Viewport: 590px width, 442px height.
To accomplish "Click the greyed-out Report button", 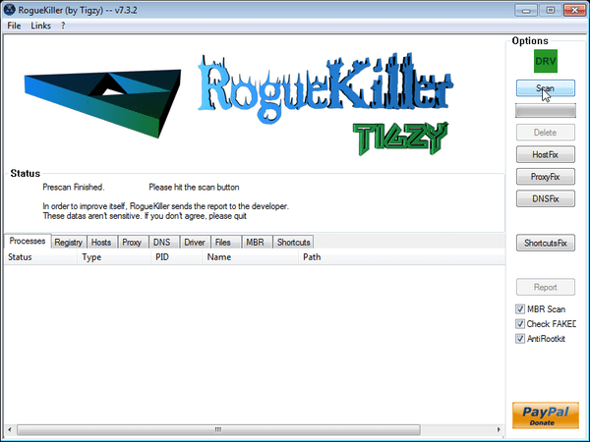I will (545, 287).
